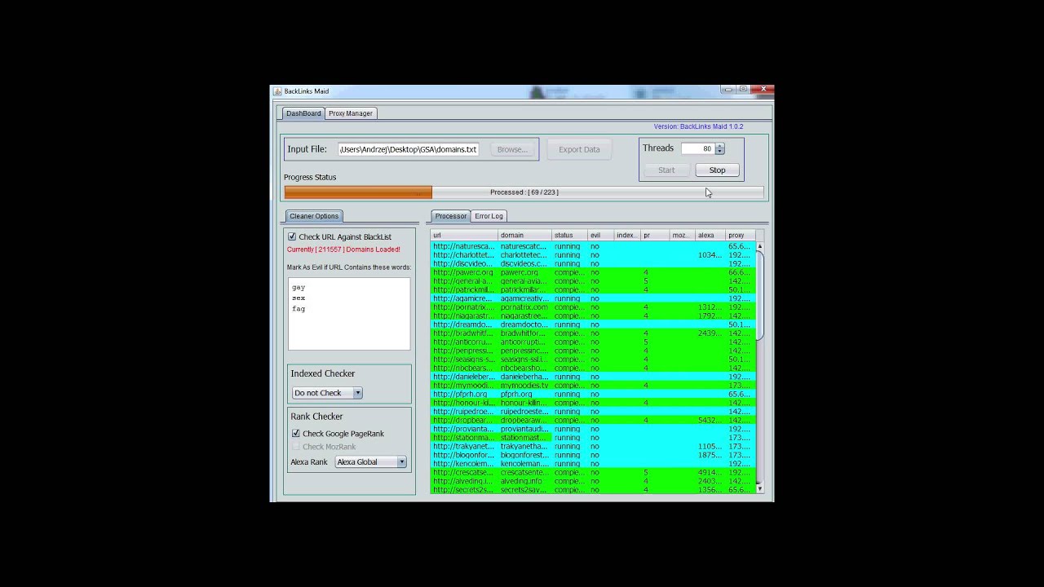Select the alveding.info domain cell
Viewport: 1044px width, 587px height.
tap(524, 481)
